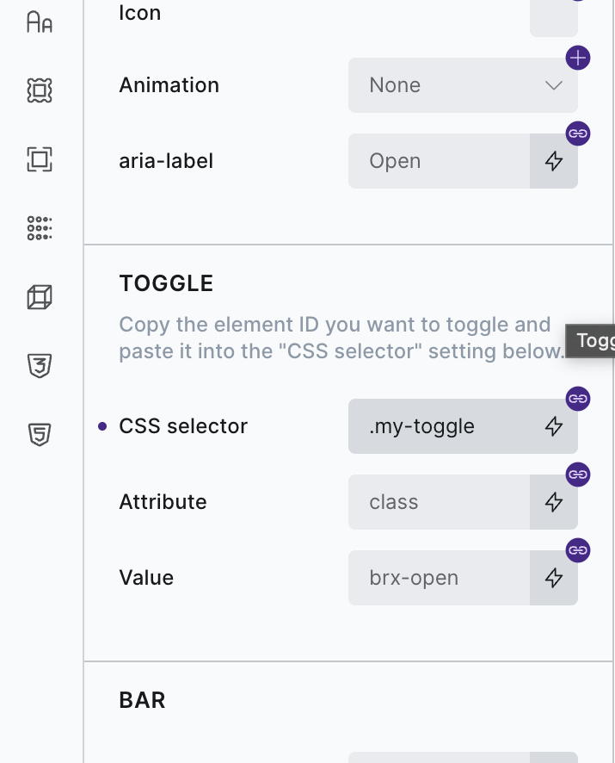Select the HTML5 icon in sidebar
The width and height of the screenshot is (615, 763).
point(40,435)
